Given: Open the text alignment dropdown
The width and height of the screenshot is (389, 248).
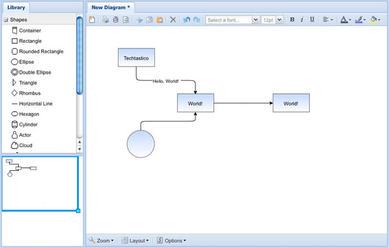Looking at the screenshot, I should click(x=328, y=19).
